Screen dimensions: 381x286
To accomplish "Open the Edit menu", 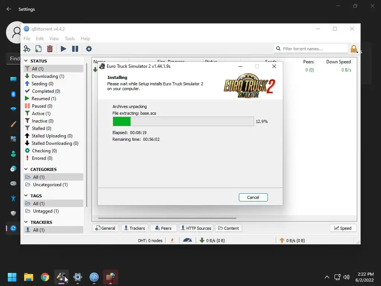I will pyautogui.click(x=39, y=39).
